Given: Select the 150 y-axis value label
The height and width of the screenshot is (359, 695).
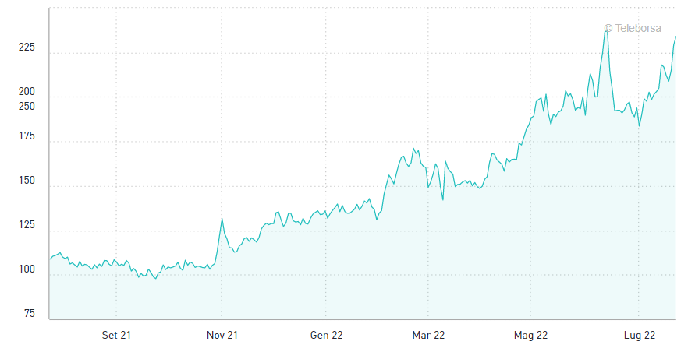Looking at the screenshot, I should pyautogui.click(x=27, y=181).
